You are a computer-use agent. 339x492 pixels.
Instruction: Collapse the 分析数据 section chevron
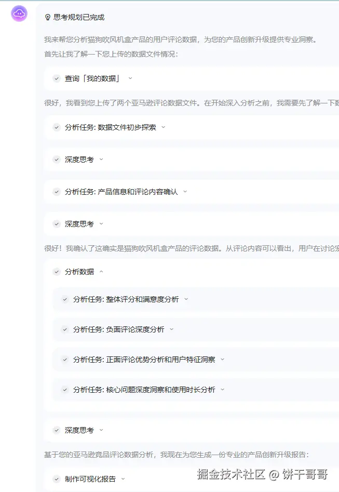(x=101, y=272)
